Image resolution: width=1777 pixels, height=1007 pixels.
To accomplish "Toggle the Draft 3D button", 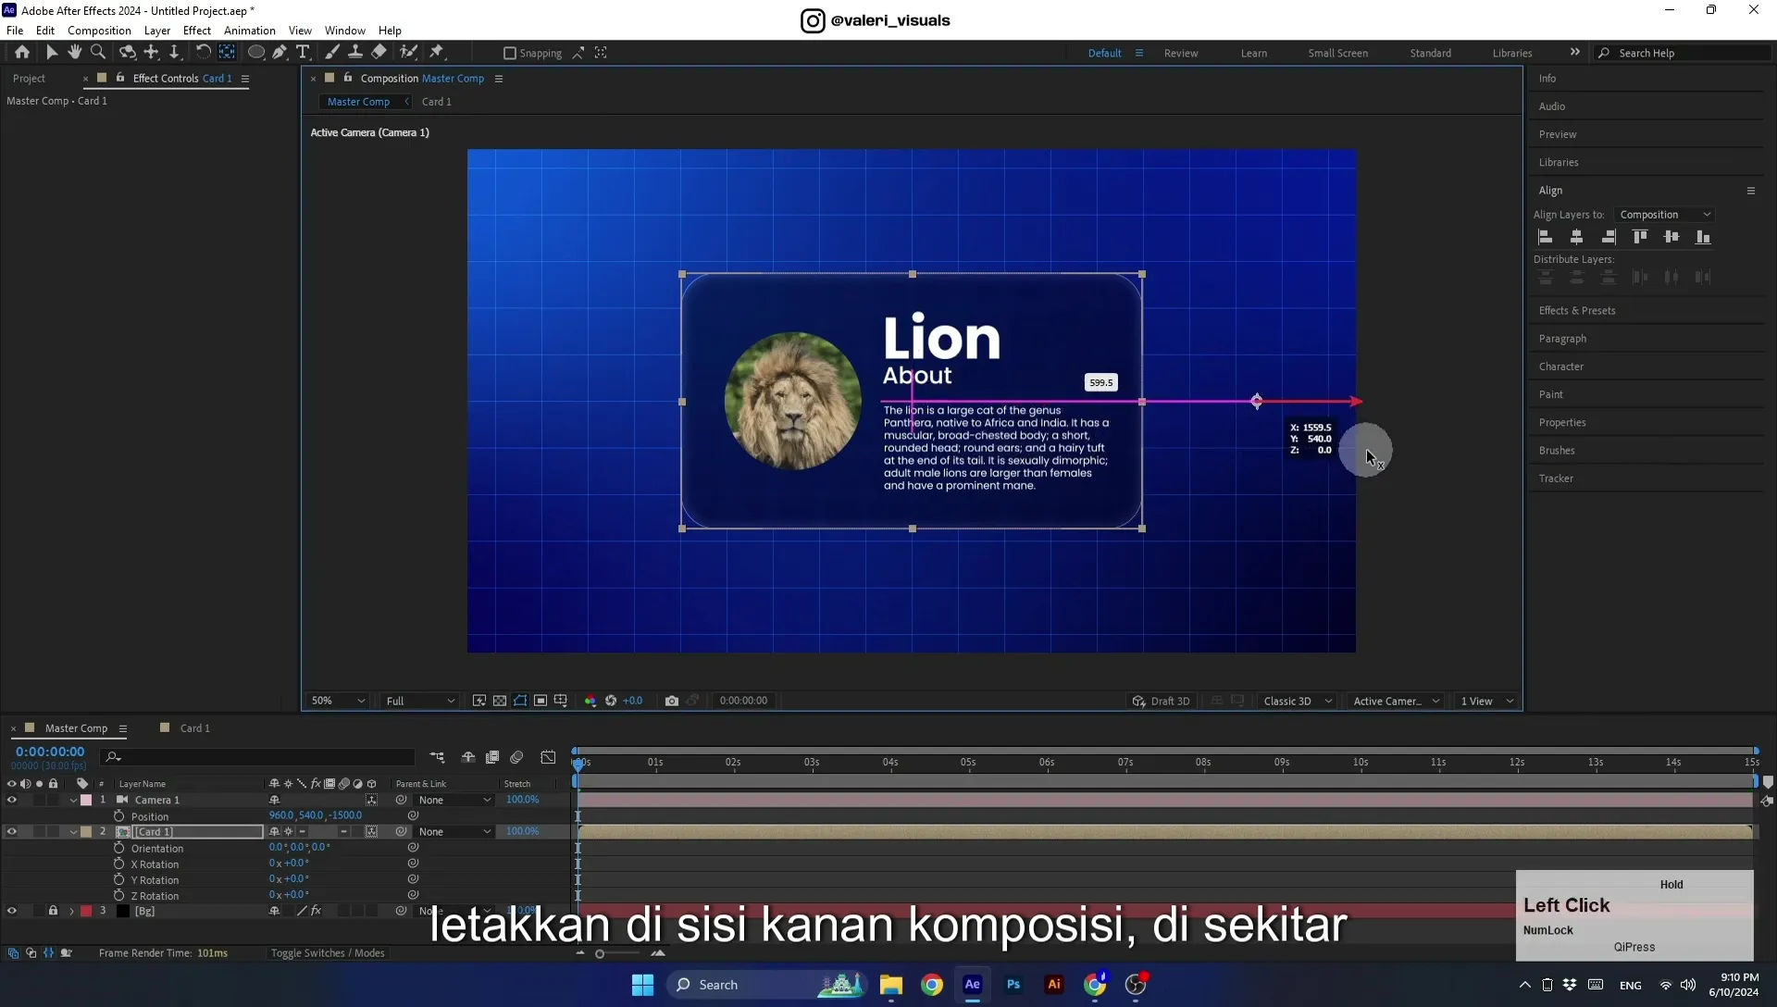I will [x=1161, y=701].
